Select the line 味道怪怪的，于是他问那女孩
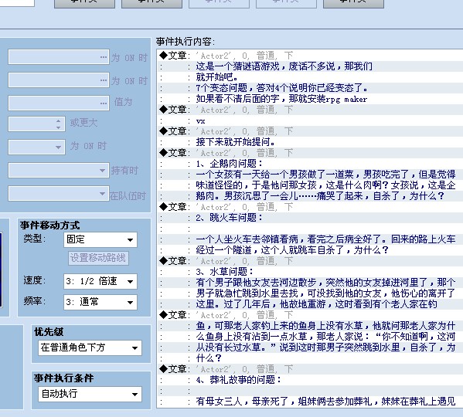Image resolution: width=463 pixels, height=417 pixels. tap(310, 185)
